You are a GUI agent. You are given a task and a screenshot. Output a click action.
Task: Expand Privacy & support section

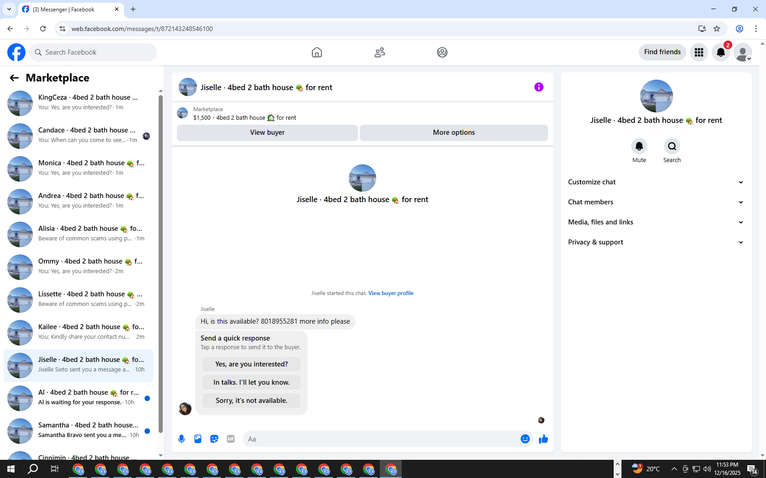[656, 242]
